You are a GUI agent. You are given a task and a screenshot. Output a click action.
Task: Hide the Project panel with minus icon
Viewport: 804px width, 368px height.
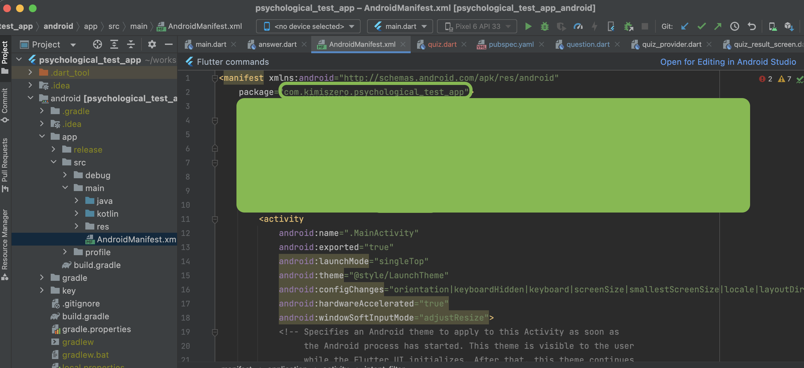(169, 44)
